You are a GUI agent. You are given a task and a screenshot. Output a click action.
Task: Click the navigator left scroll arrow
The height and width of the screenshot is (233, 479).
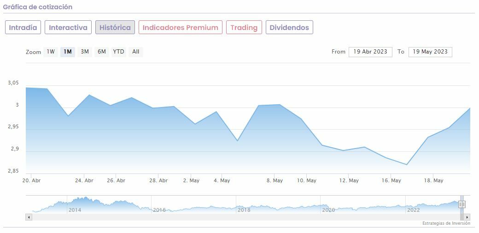click(x=29, y=217)
